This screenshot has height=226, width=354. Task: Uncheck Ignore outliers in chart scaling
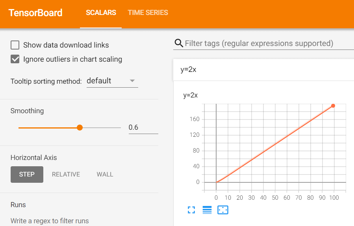15,59
